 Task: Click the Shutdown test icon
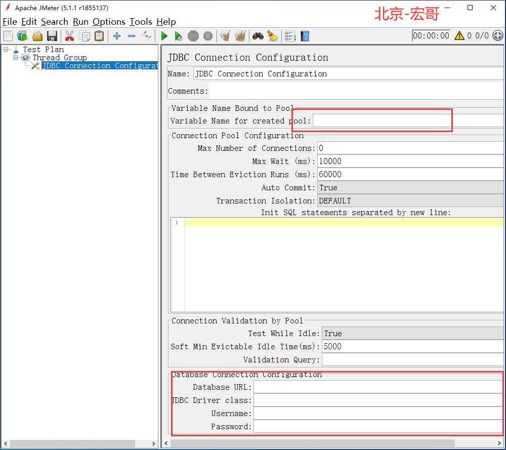pos(208,36)
